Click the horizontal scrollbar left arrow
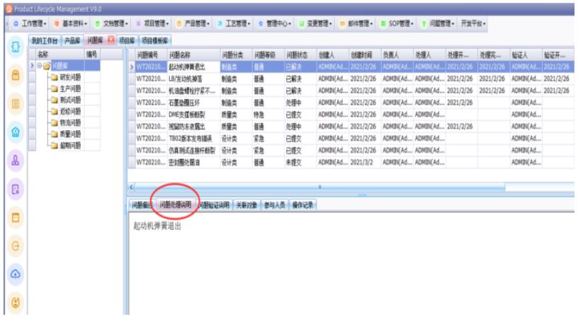583x324 pixels. (x=131, y=187)
